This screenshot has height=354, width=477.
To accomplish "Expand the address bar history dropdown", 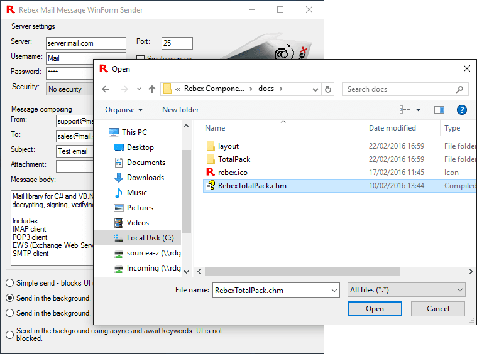I will [315, 89].
